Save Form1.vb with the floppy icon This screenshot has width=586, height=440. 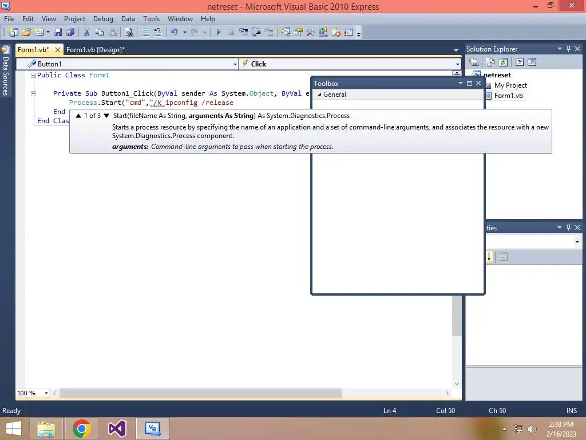58,32
